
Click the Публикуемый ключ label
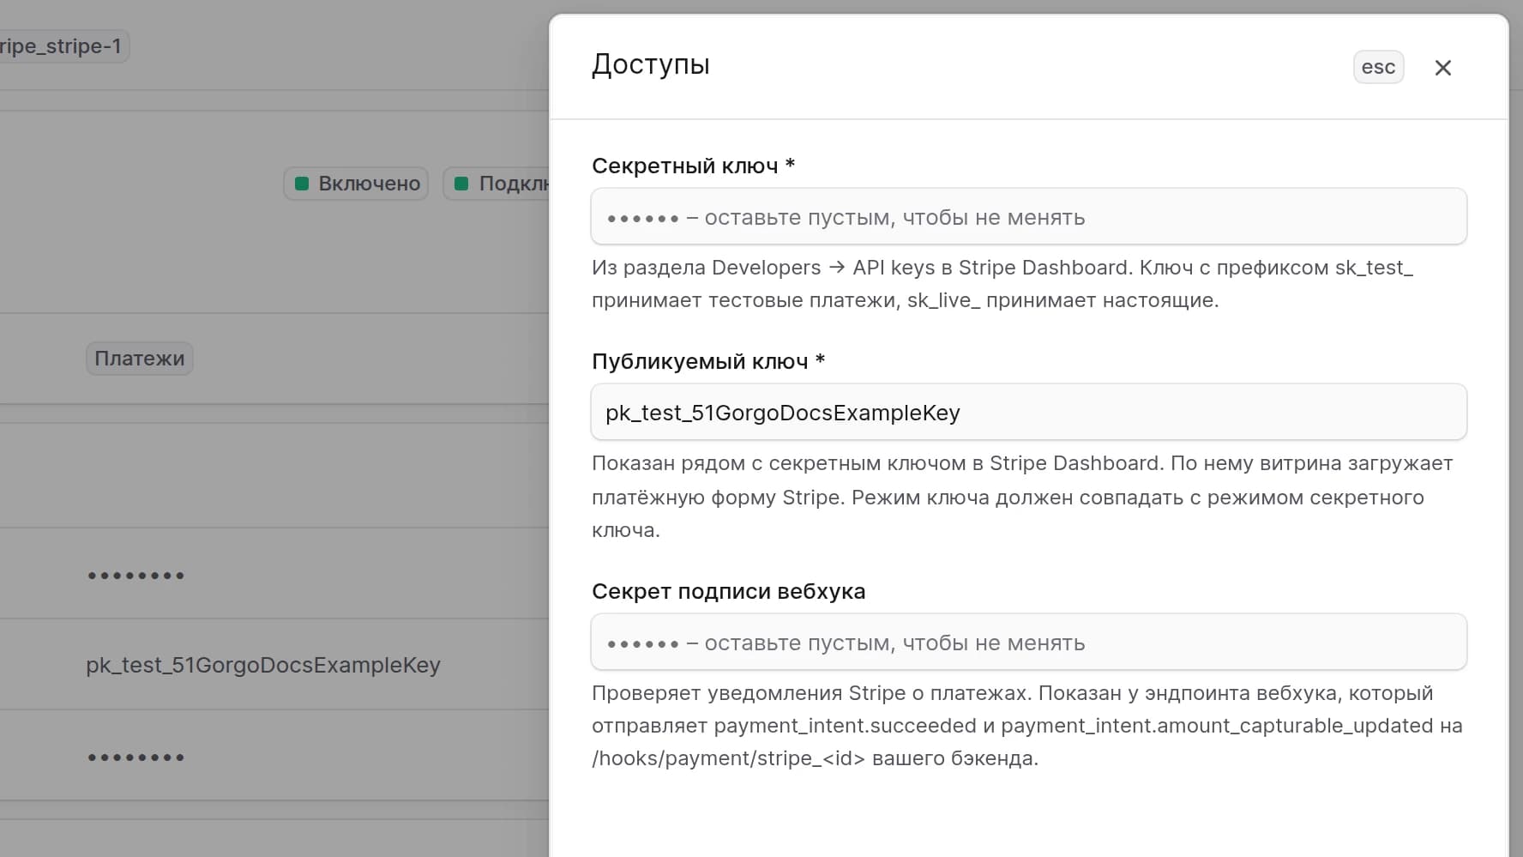[708, 361]
